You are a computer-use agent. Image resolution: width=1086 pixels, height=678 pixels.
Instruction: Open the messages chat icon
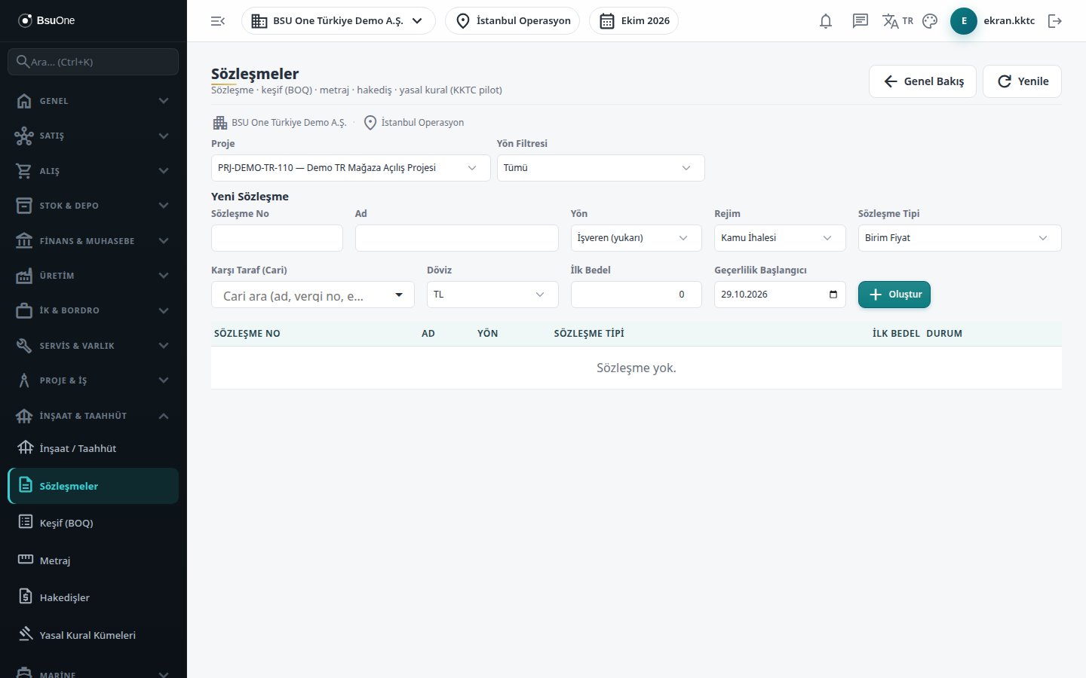pyautogui.click(x=861, y=21)
